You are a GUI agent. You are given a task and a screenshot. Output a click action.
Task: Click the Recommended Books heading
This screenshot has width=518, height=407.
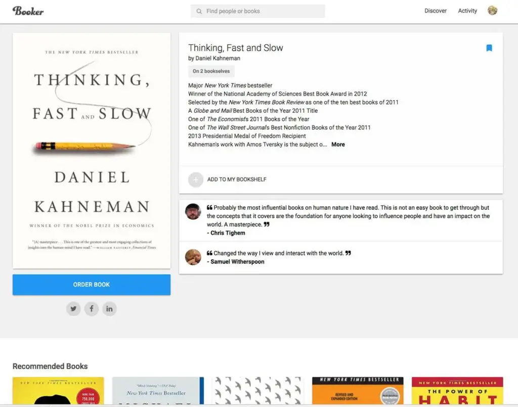(x=50, y=367)
